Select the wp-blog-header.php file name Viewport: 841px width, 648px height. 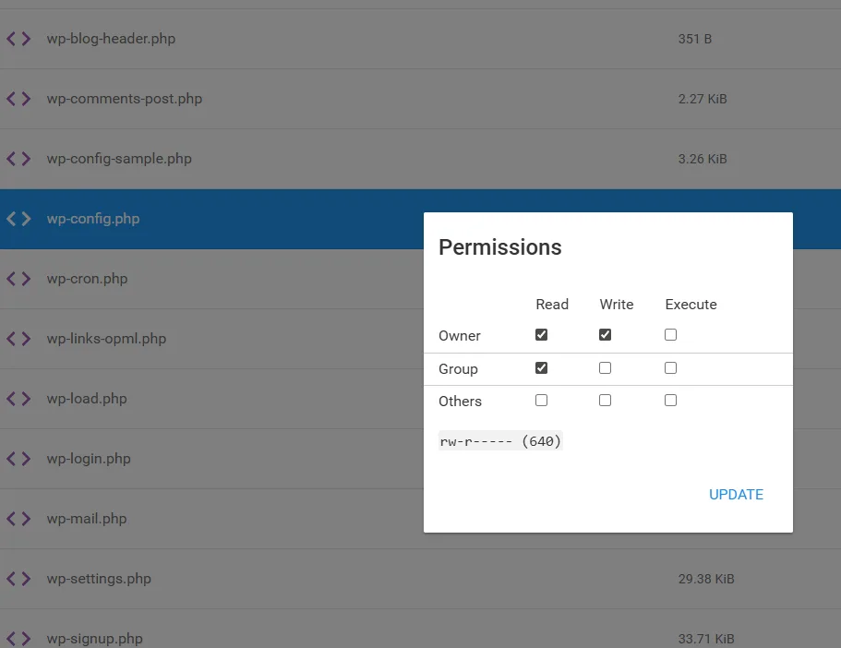tap(111, 39)
